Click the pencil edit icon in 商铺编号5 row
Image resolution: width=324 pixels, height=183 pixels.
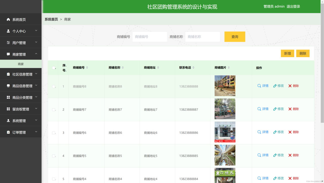click(275, 155)
